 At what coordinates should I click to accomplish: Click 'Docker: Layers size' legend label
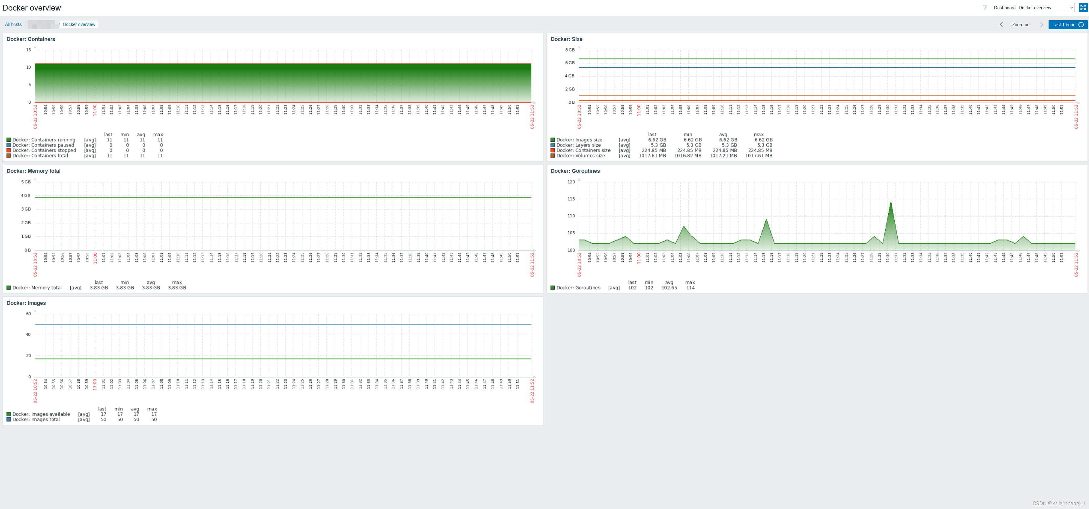(578, 145)
